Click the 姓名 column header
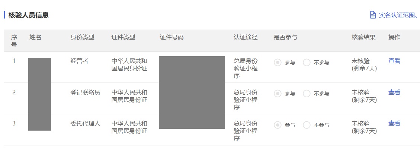This screenshot has width=420, height=148. (x=35, y=37)
